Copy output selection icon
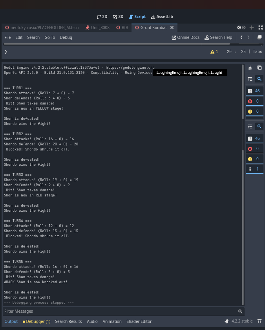This screenshot has width=265, height=330. tap(260, 68)
